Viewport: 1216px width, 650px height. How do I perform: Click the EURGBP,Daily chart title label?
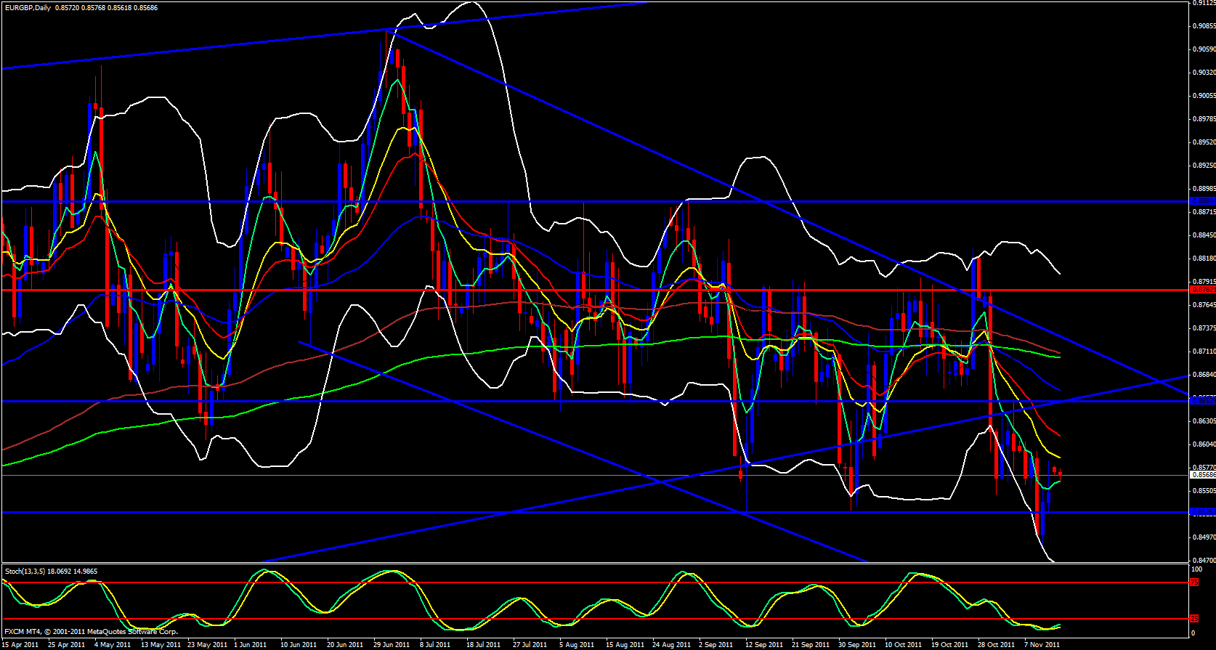tap(28, 7)
